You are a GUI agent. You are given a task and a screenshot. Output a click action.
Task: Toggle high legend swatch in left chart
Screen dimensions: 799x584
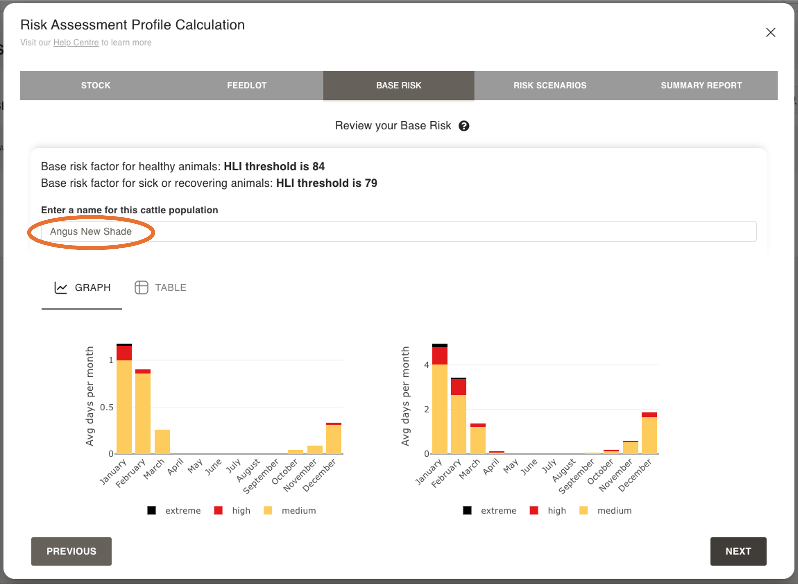[218, 510]
